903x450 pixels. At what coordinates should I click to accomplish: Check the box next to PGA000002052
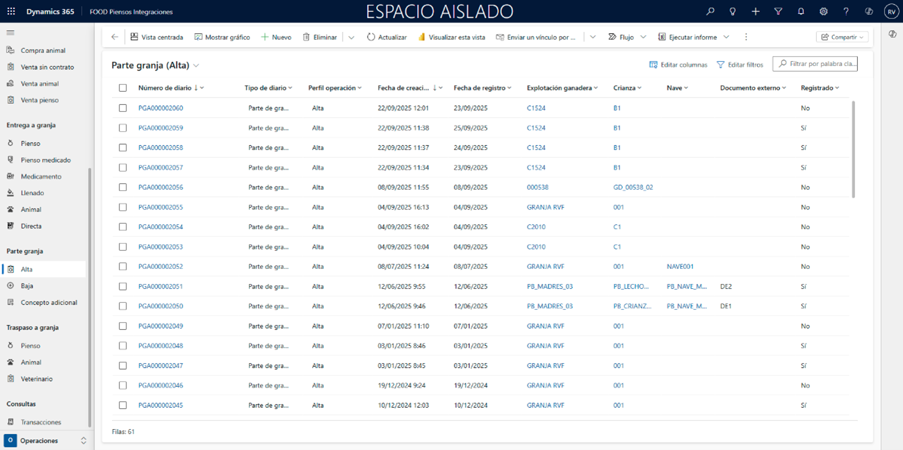click(x=123, y=267)
